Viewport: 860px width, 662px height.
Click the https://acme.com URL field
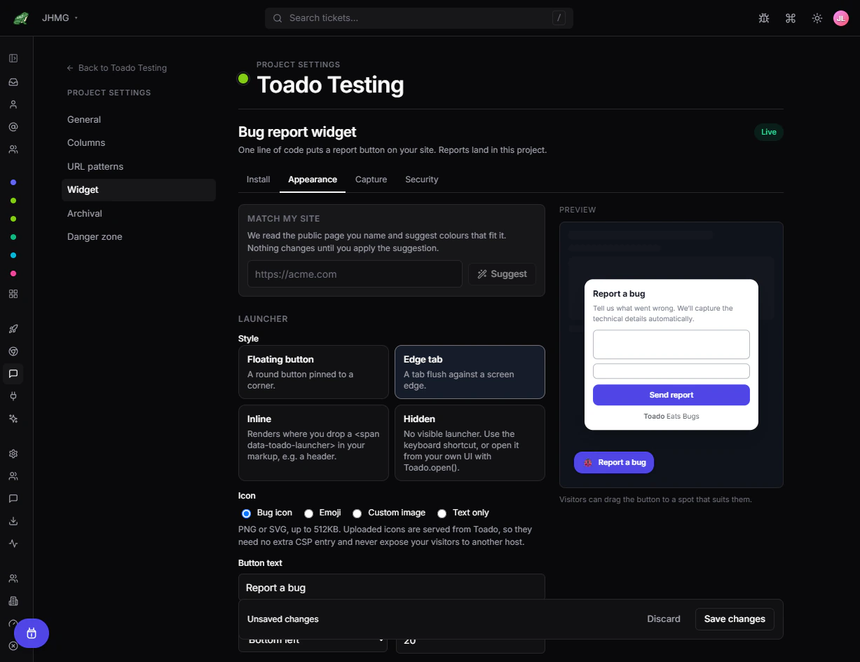[x=355, y=274]
